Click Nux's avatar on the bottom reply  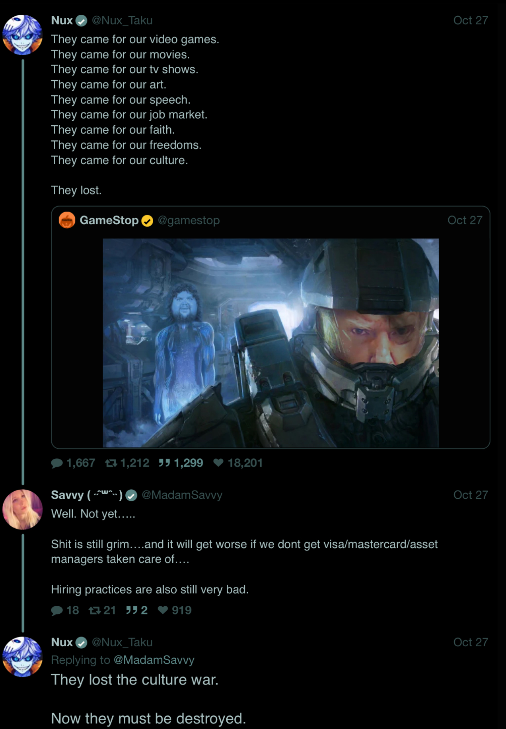point(22,657)
